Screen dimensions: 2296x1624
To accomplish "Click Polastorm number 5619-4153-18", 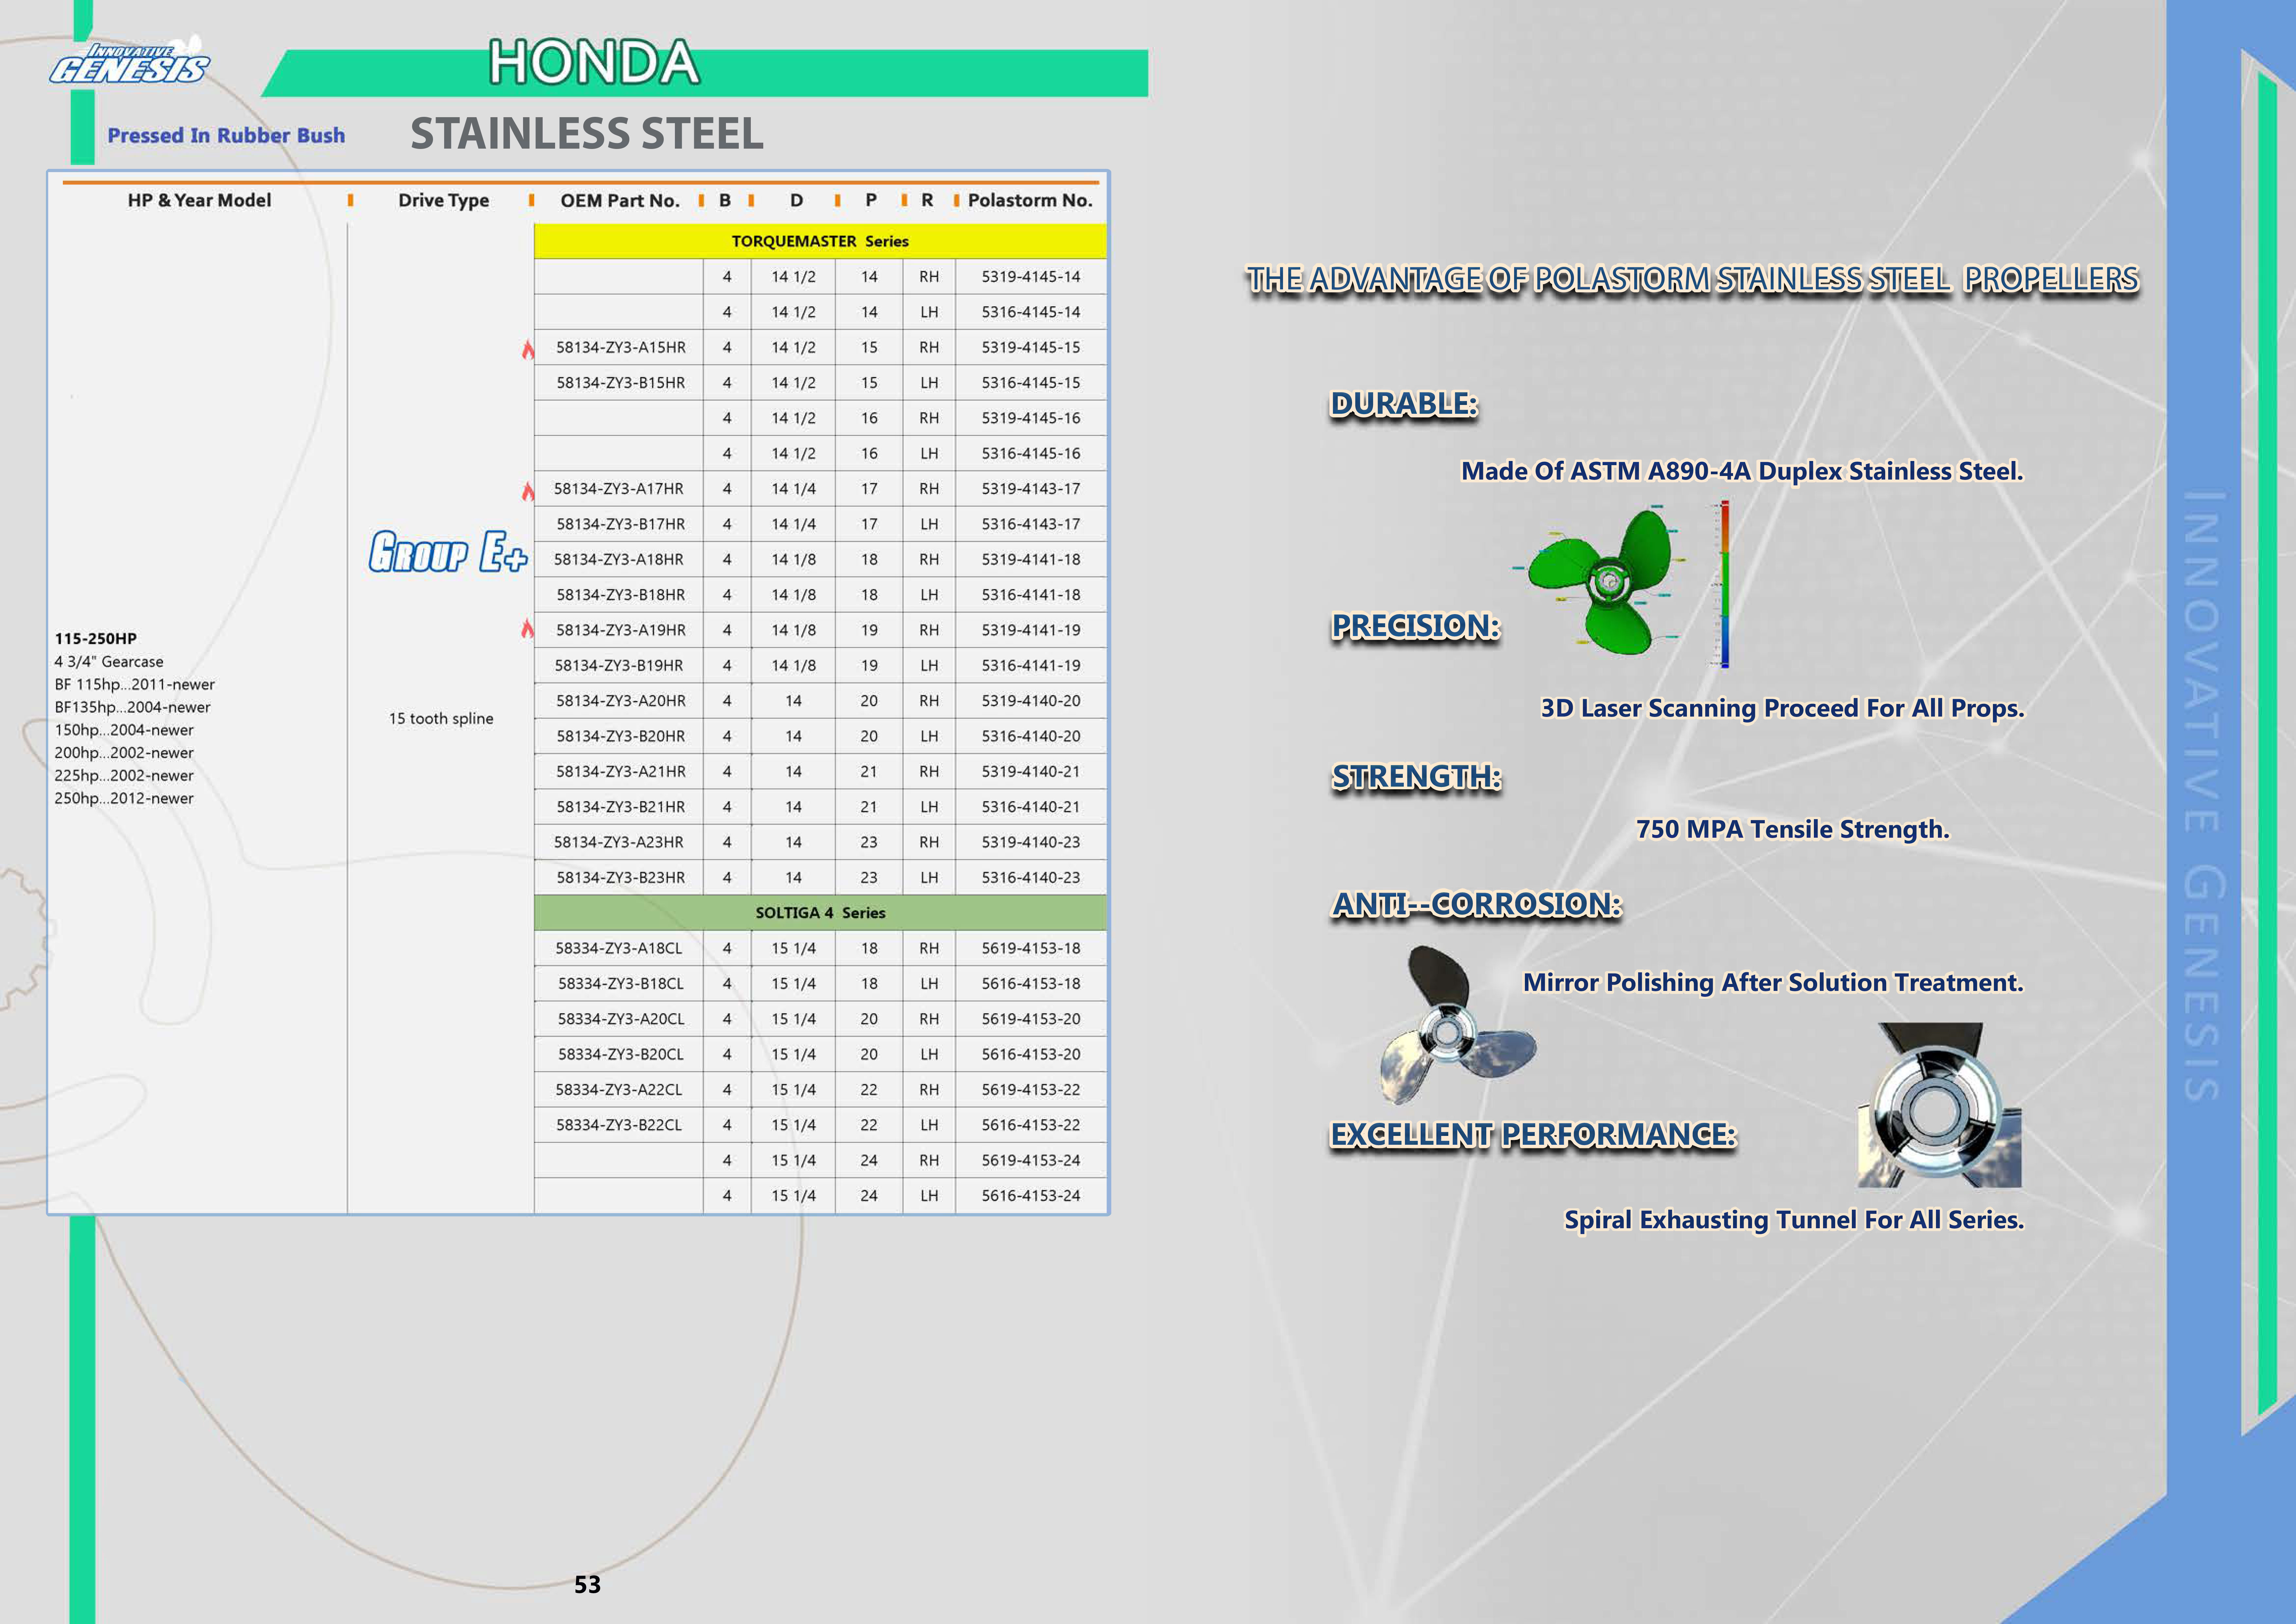I will pos(1031,948).
